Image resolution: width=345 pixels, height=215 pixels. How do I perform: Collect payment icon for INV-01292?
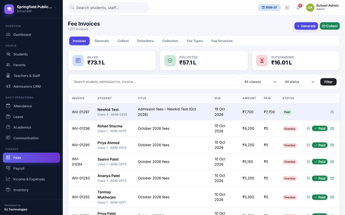pos(332,197)
